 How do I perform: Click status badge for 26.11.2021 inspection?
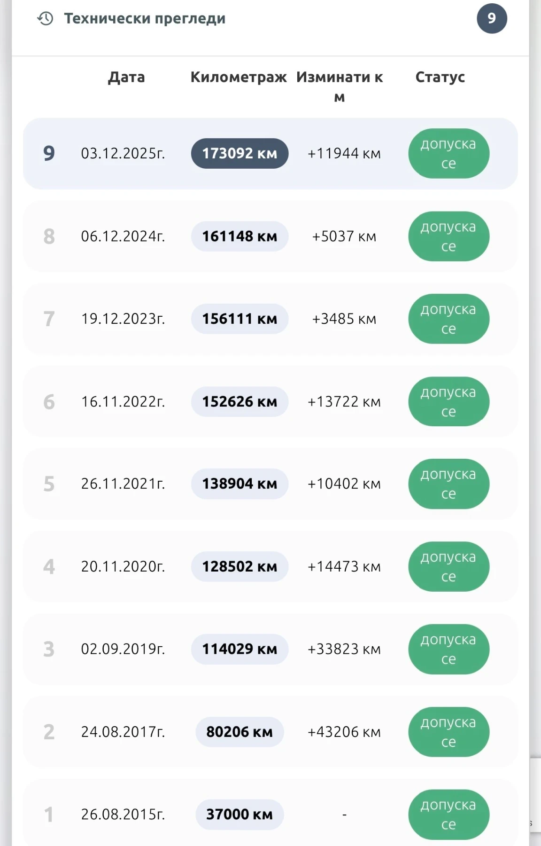pyautogui.click(x=448, y=484)
